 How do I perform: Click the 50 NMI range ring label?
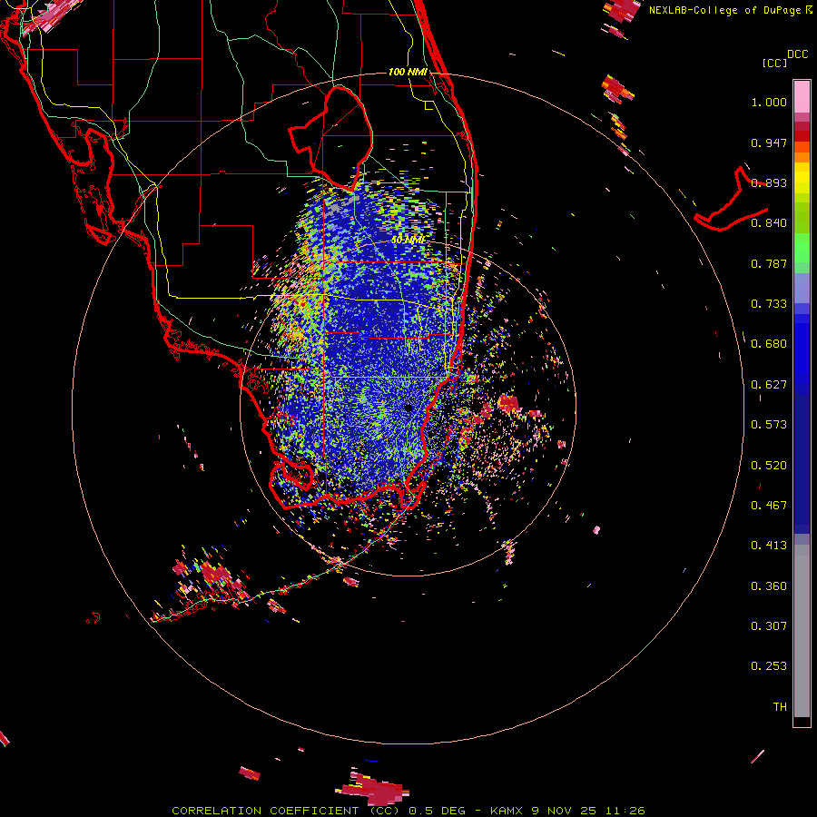[x=409, y=241]
